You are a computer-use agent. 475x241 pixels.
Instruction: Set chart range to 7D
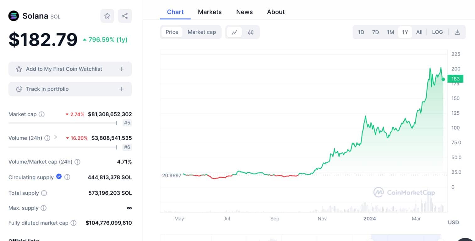click(x=375, y=32)
